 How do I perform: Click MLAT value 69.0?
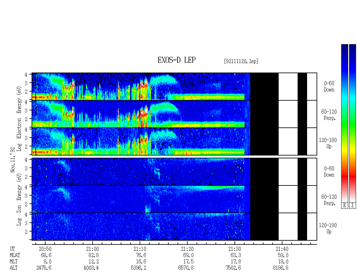[188, 255]
